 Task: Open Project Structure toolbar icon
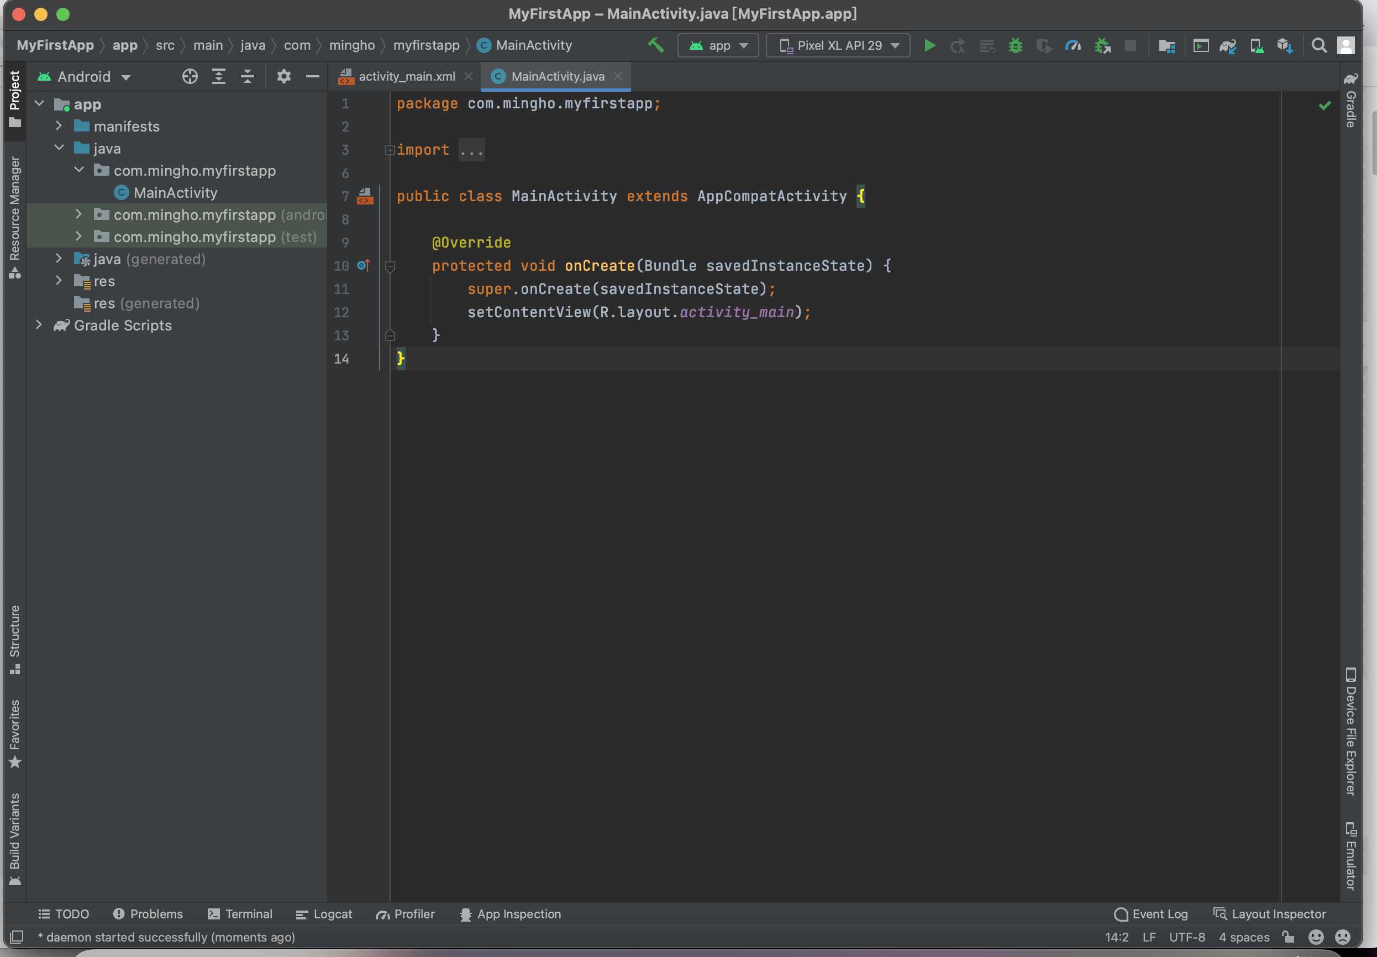pos(1166,45)
